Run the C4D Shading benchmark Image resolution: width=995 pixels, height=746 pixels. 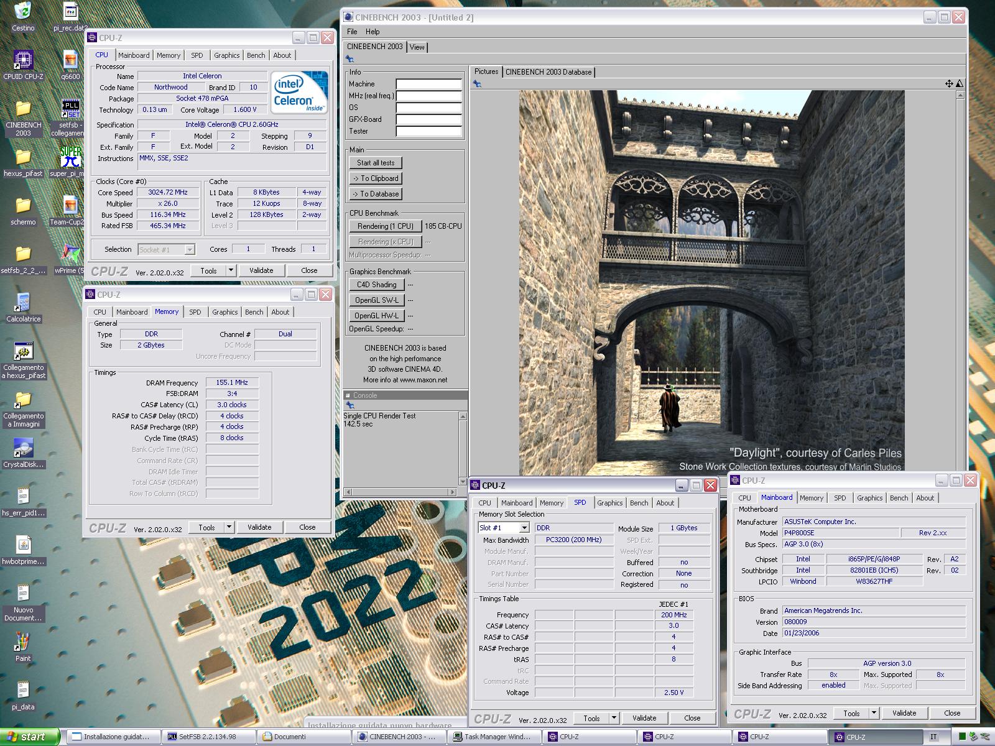(x=377, y=285)
